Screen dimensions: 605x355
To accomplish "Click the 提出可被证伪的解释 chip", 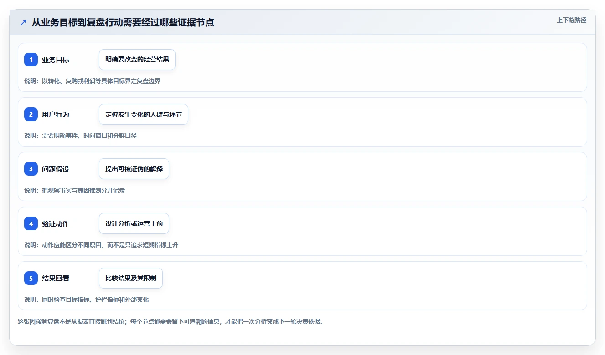I will pyautogui.click(x=134, y=169).
